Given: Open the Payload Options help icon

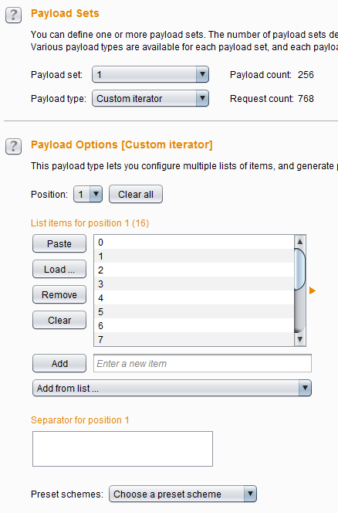Looking at the screenshot, I should (13, 146).
